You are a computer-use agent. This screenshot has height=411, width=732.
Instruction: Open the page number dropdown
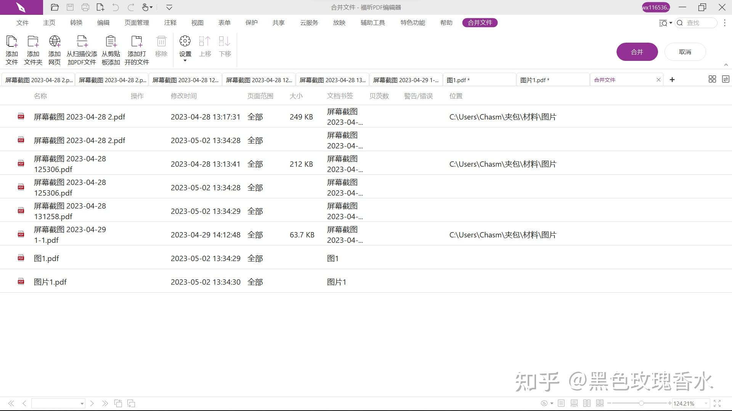click(x=82, y=403)
